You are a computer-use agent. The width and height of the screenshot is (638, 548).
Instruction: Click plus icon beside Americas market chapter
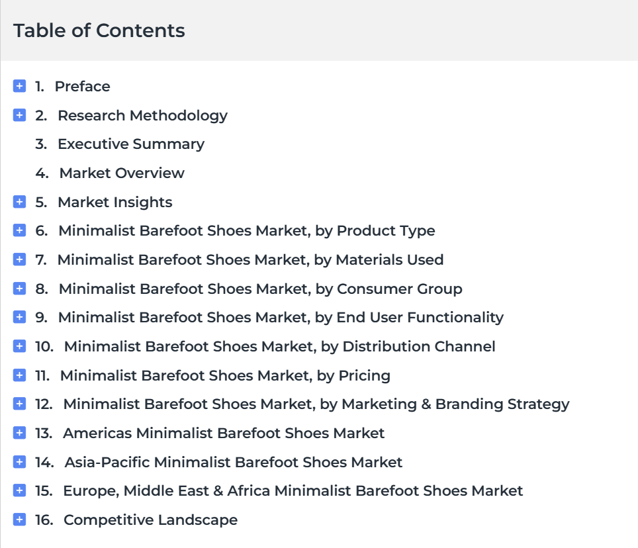point(19,433)
